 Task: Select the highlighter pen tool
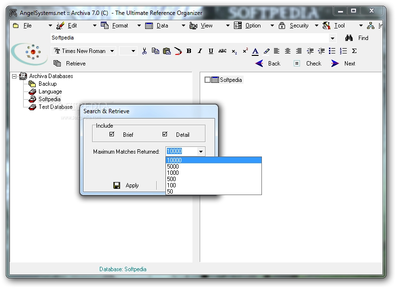click(266, 51)
